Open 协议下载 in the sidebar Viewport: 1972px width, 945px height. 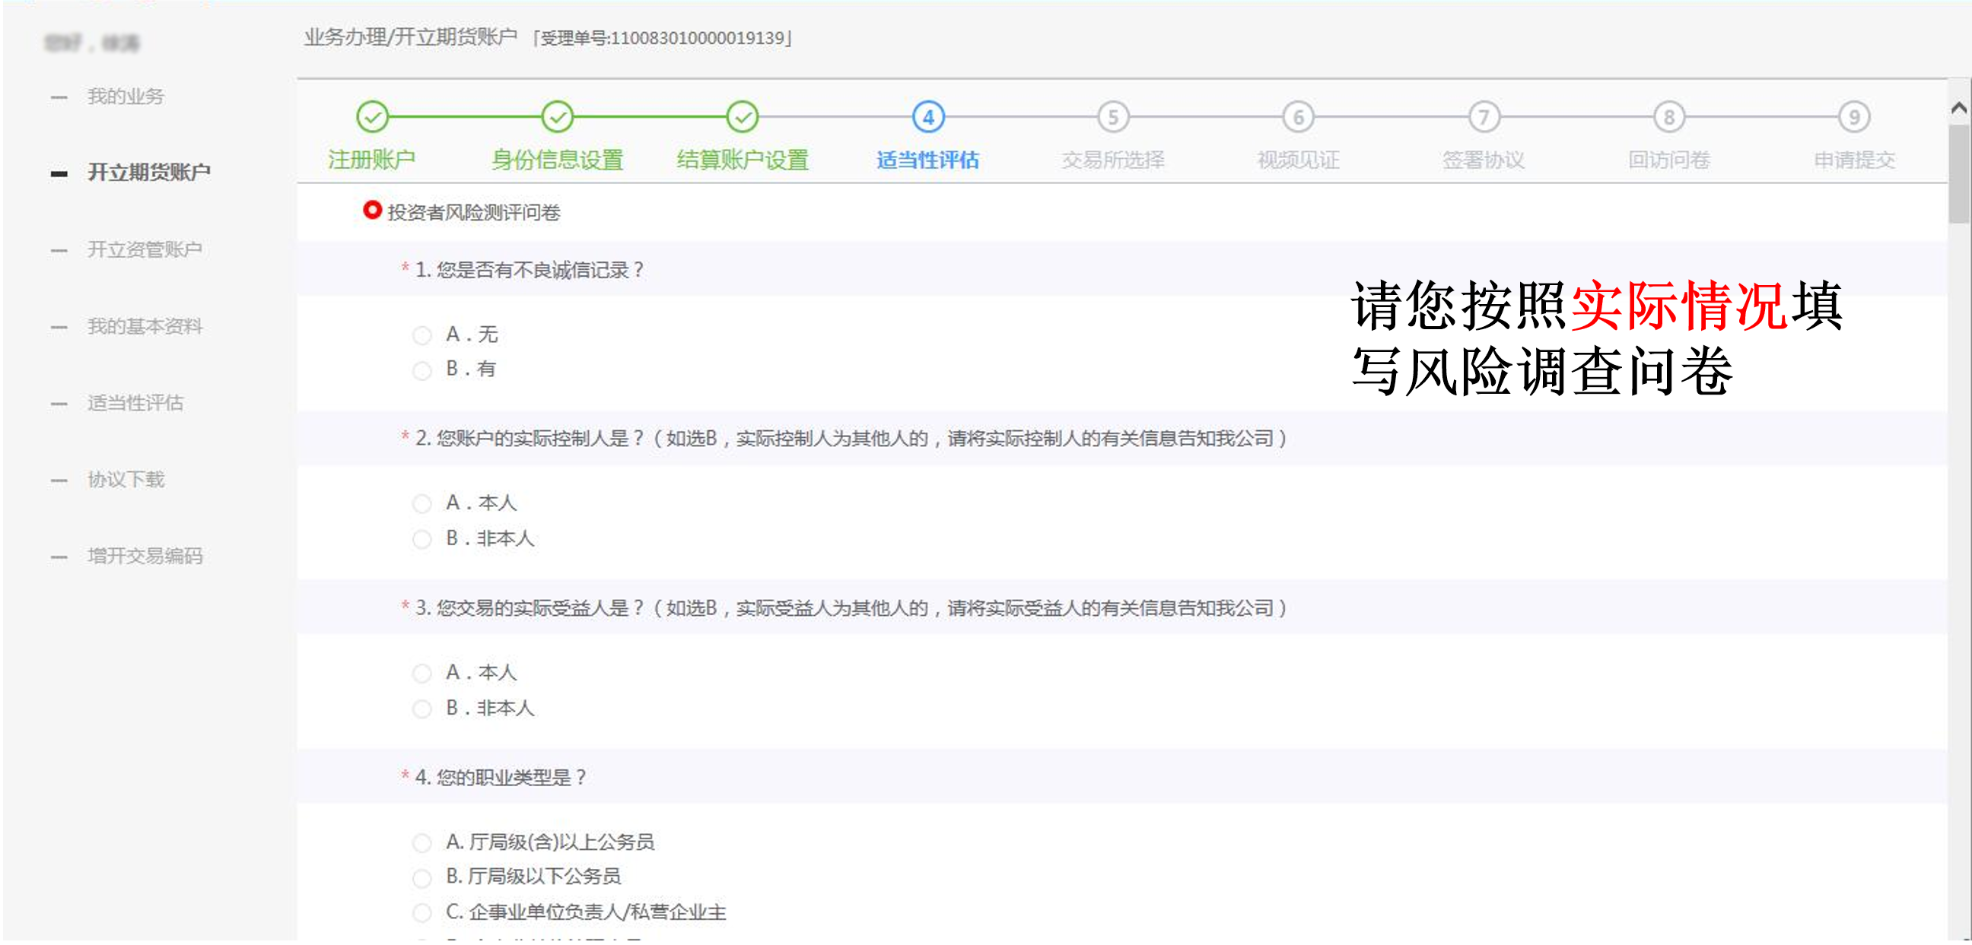pyautogui.click(x=126, y=479)
